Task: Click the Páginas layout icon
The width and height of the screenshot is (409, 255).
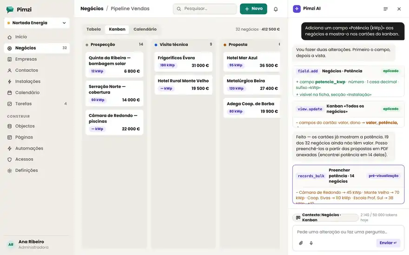Action: click(10, 137)
